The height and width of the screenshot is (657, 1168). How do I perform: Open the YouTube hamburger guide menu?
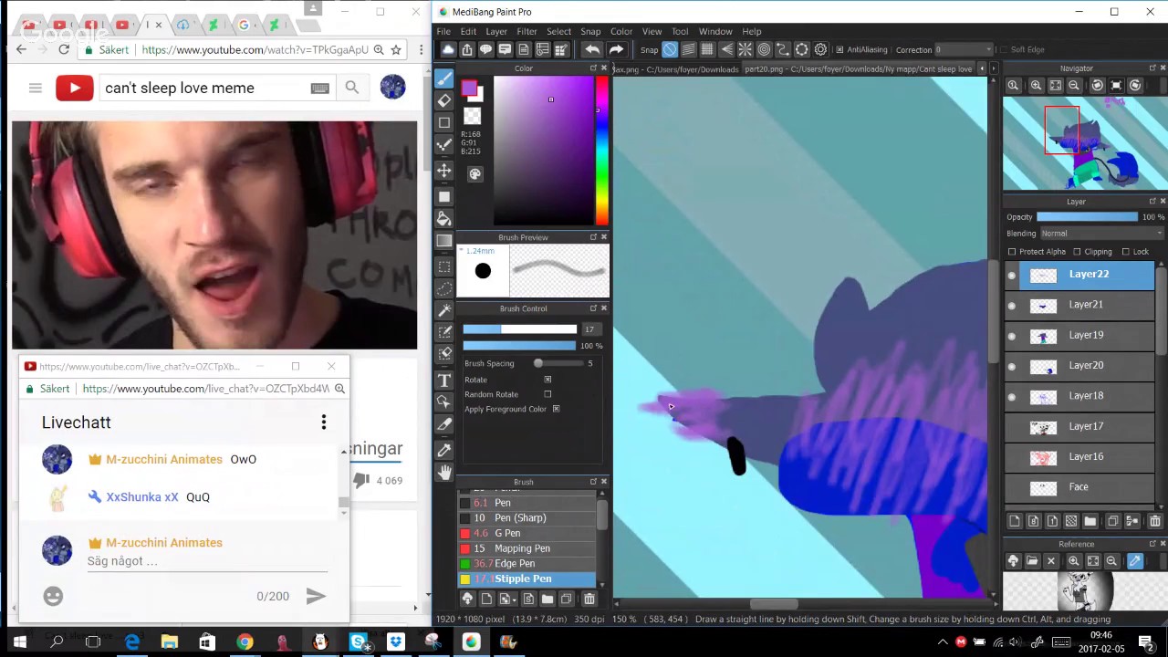[x=35, y=88]
